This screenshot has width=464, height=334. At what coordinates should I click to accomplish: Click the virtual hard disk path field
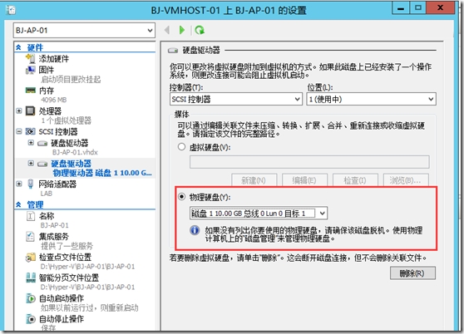click(x=309, y=162)
